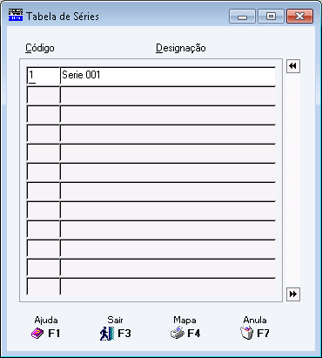Viewport: 322px width, 358px height.
Task: Go to previous page with double-left arrow
Action: (293, 66)
